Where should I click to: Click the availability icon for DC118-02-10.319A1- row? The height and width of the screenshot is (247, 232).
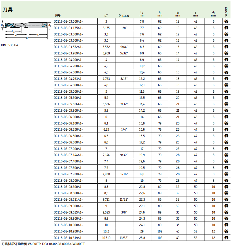pos(226,238)
